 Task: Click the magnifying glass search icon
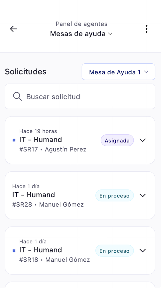click(17, 97)
